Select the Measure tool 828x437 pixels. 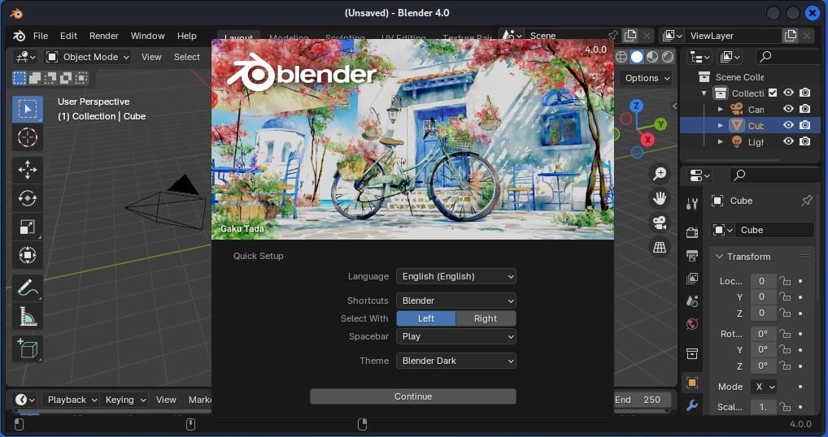pyautogui.click(x=28, y=316)
